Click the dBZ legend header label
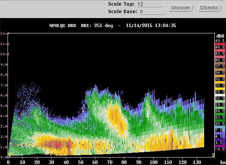Viewport: 226px width, 165px height. pyautogui.click(x=219, y=35)
